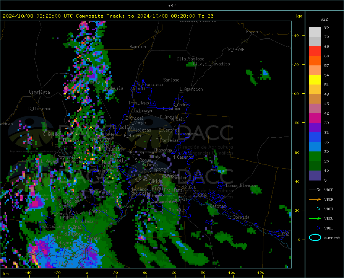Click the 'SanJose' label near center

pos(171,80)
